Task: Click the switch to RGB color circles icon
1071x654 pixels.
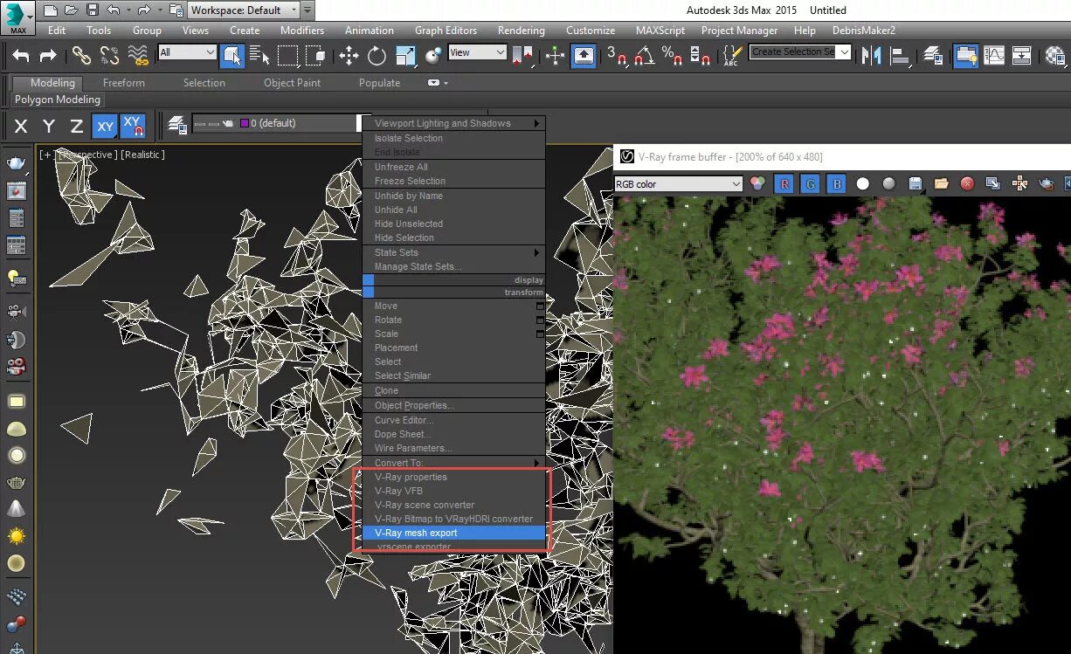Action: point(757,183)
